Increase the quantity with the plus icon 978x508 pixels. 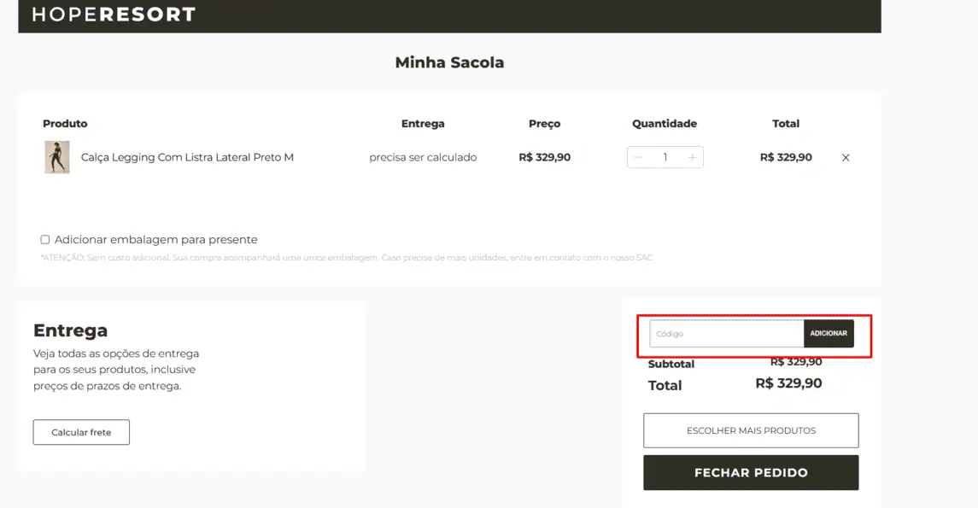point(693,157)
